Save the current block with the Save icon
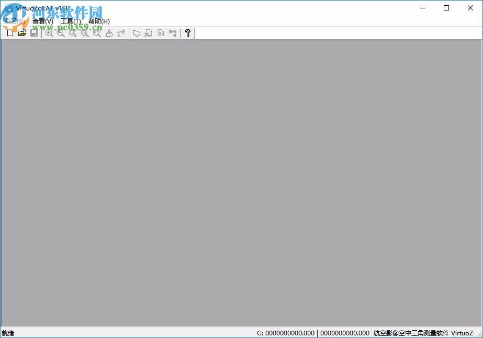 34,32
